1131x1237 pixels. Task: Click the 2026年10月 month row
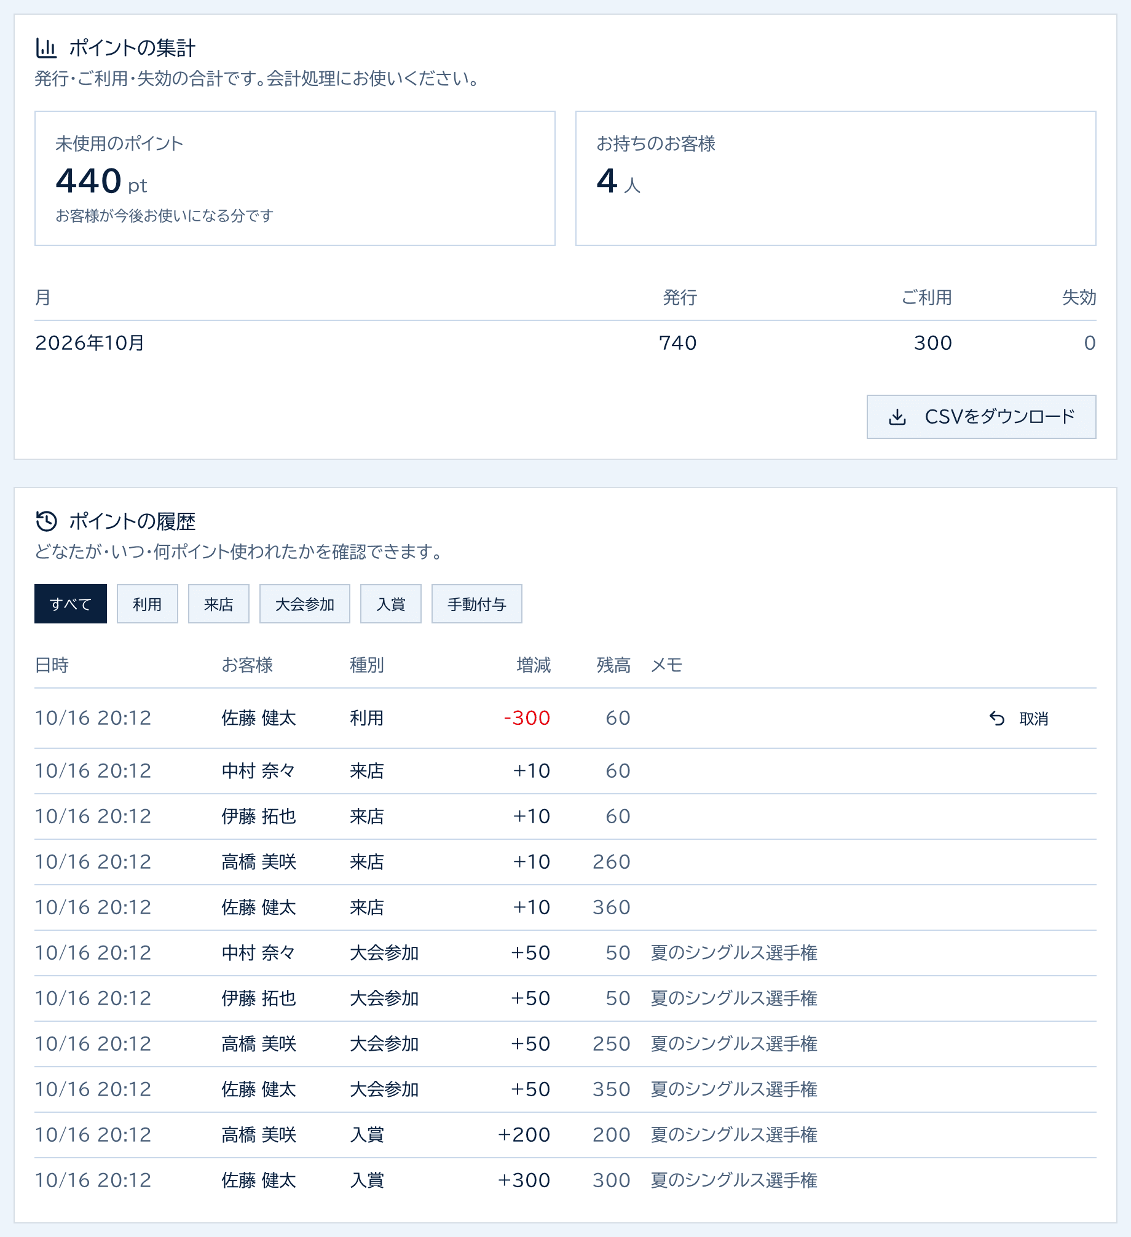(565, 343)
